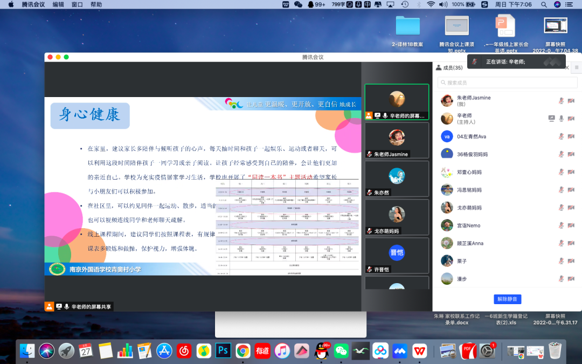Viewport: 582px width, 364px height.
Task: Click screen-share icon beside 辛老师 in member list
Action: coord(551,118)
